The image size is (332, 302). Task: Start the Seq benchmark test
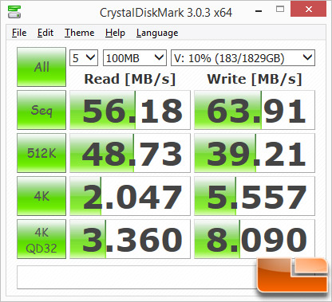click(x=41, y=110)
